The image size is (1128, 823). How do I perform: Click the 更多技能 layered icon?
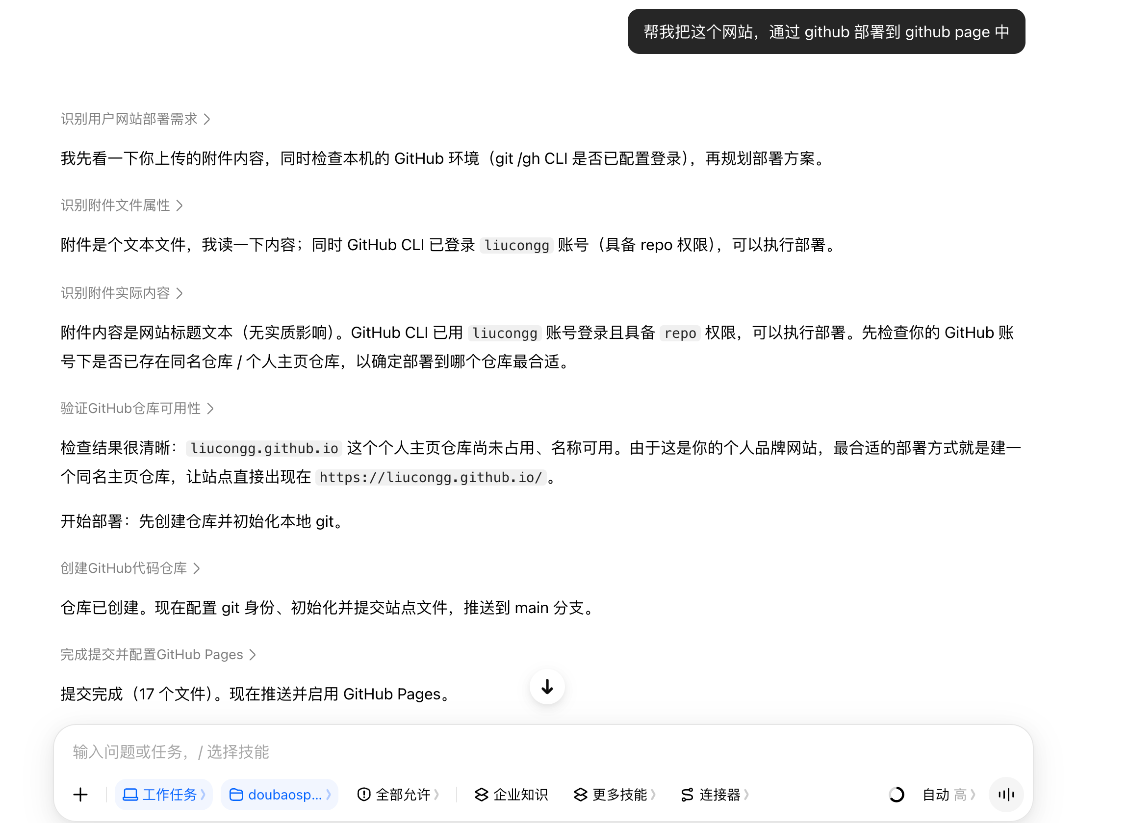[x=580, y=795]
